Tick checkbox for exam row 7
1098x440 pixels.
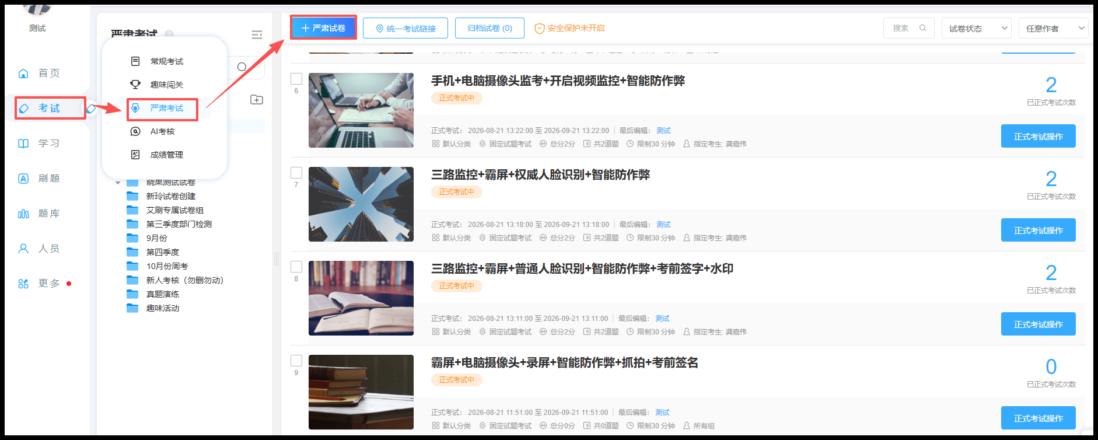(x=296, y=173)
